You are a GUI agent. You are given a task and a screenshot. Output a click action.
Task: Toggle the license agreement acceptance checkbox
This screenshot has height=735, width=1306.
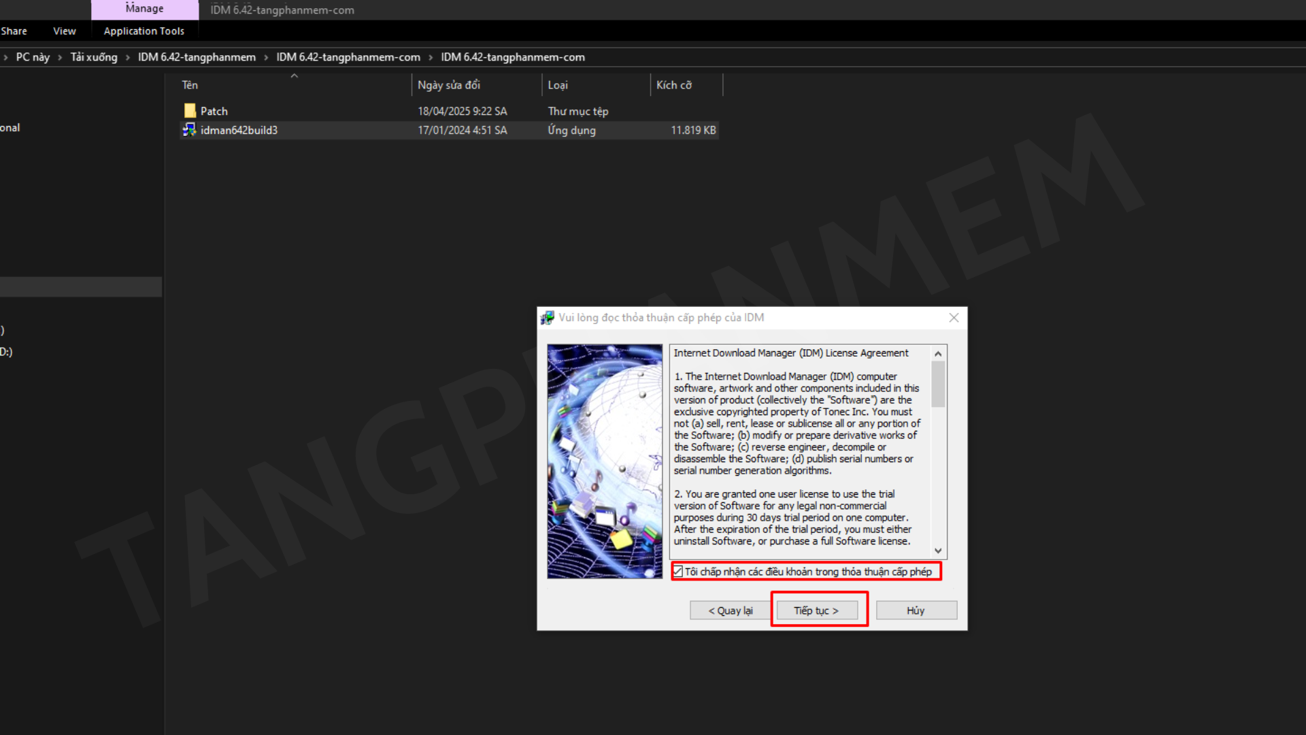point(678,572)
